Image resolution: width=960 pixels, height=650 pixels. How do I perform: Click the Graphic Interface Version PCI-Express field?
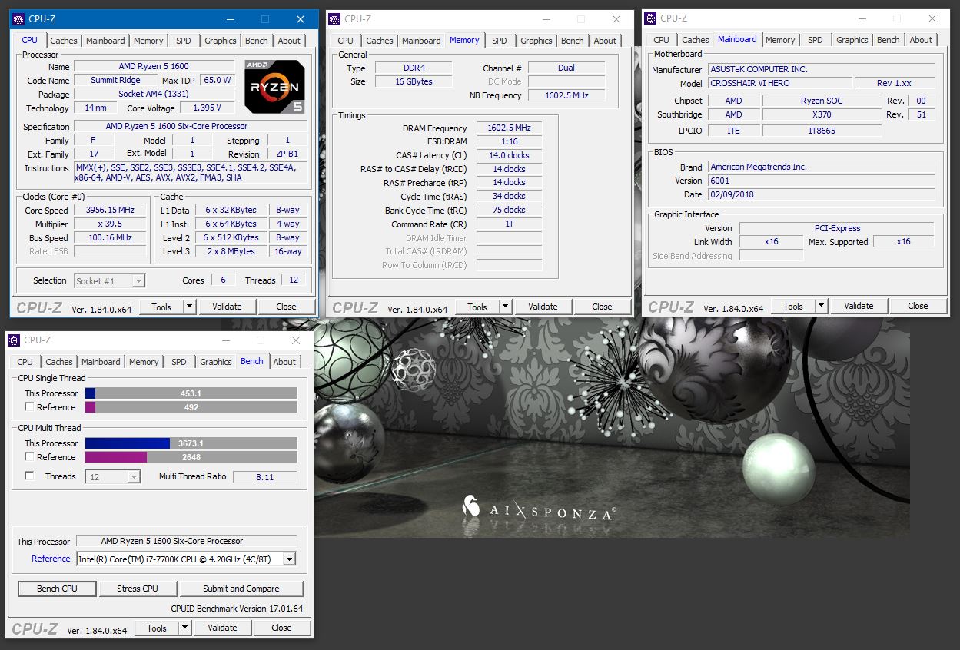click(837, 228)
